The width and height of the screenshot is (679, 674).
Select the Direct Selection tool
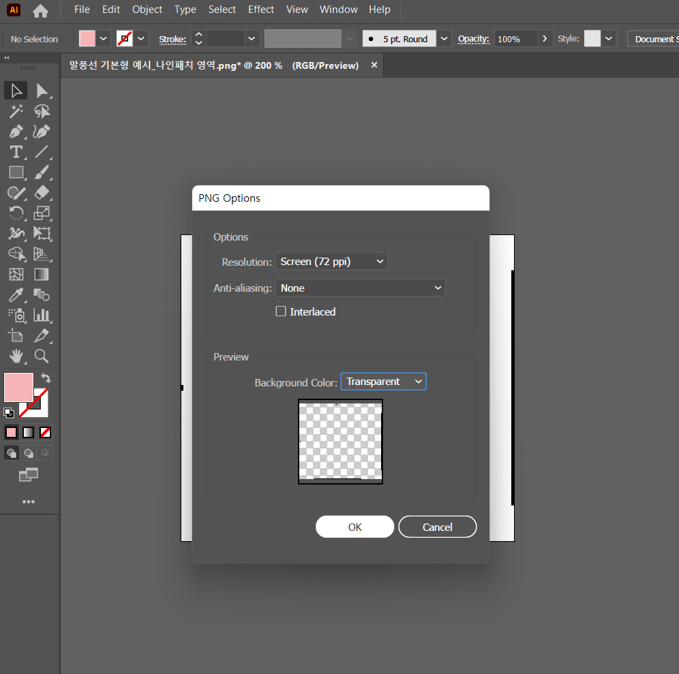[x=42, y=91]
